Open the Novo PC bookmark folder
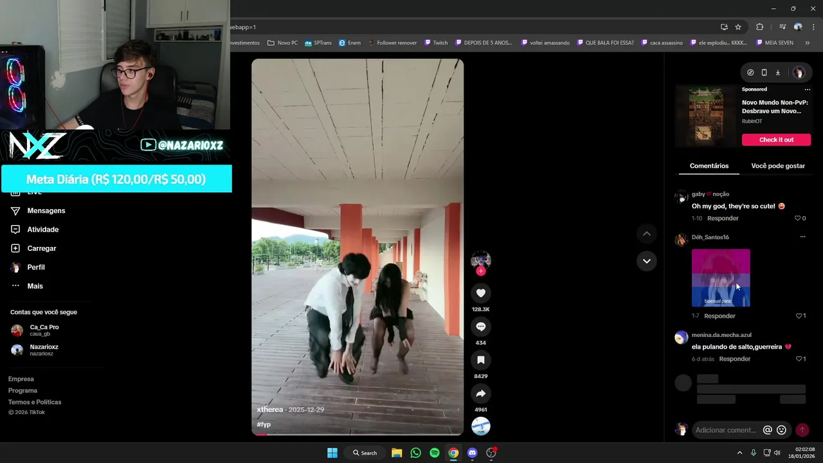Image resolution: width=823 pixels, height=463 pixels. (x=282, y=43)
